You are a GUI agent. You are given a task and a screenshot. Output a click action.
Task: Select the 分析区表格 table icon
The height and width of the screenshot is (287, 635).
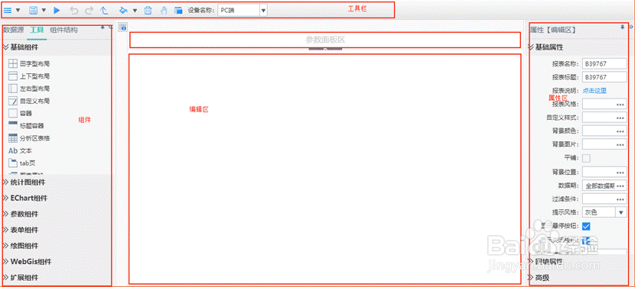point(13,138)
